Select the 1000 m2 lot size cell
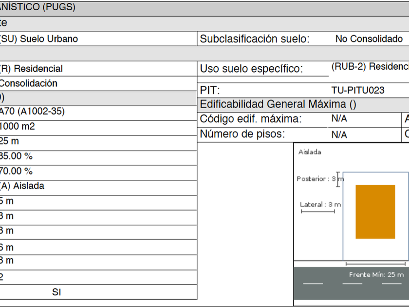Image resolution: width=409 pixels, height=307 pixels. pos(18,127)
